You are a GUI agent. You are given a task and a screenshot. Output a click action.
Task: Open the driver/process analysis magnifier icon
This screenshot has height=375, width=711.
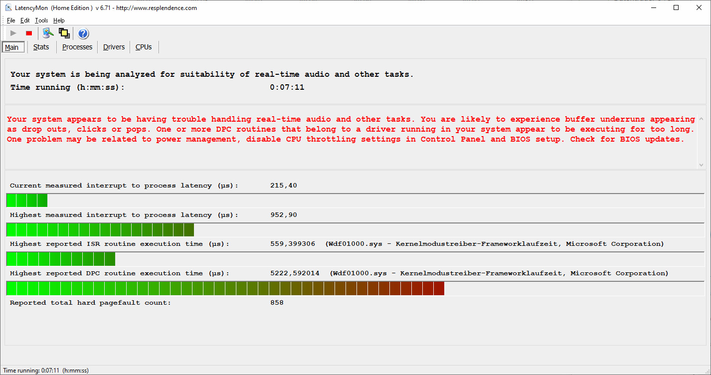click(x=48, y=33)
